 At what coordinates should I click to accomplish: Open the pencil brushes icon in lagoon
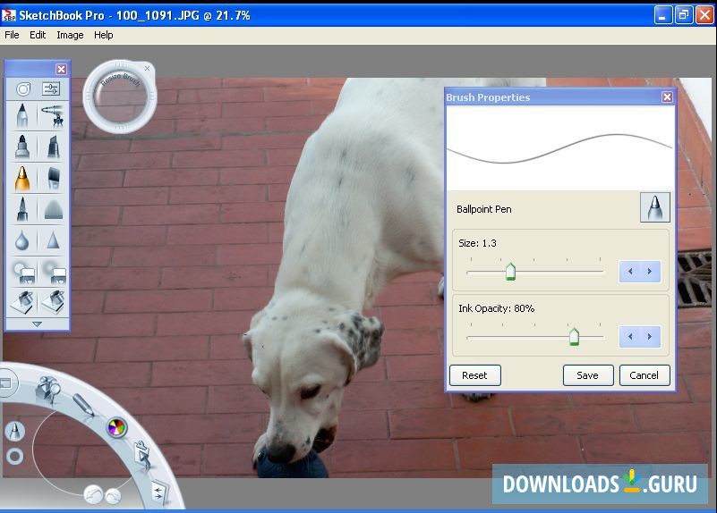tap(83, 404)
